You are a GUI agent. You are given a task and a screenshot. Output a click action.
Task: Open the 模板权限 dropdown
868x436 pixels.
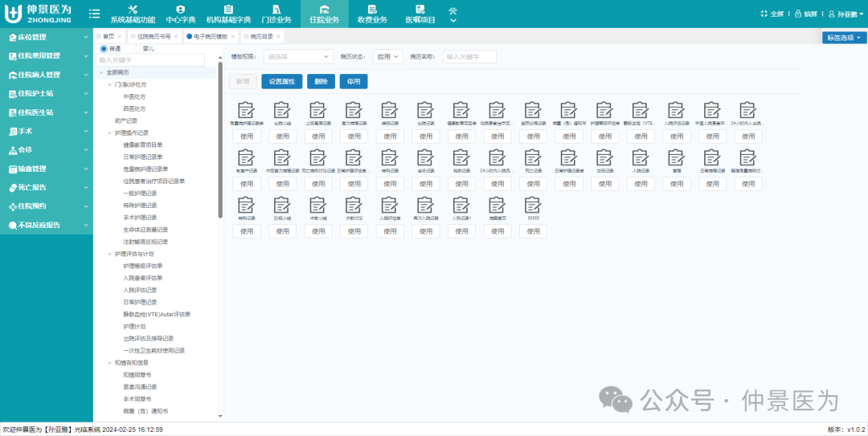(298, 57)
